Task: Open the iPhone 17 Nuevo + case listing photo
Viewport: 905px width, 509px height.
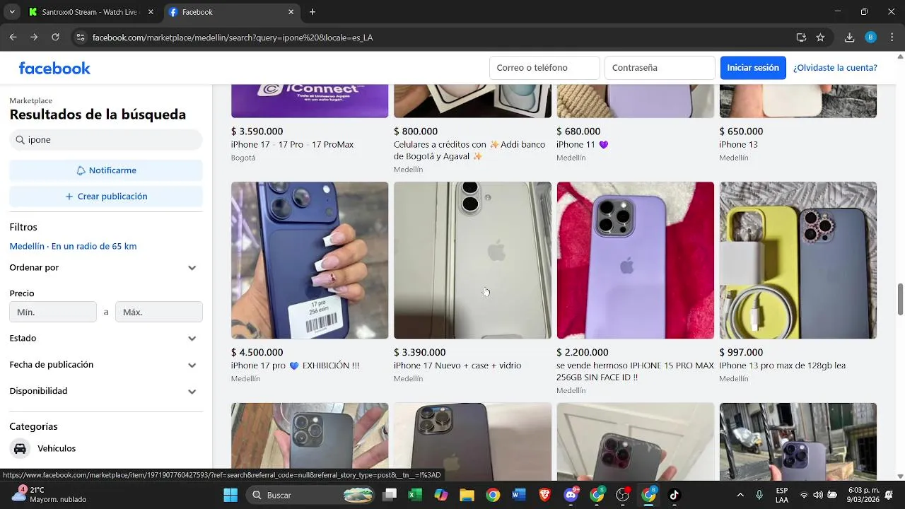Action: 472,260
